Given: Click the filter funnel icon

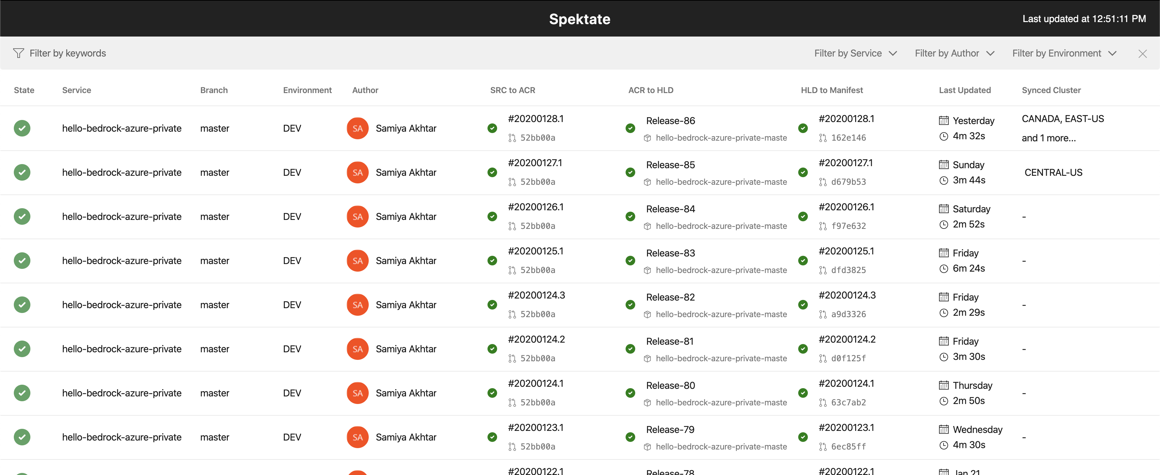Looking at the screenshot, I should coord(18,53).
